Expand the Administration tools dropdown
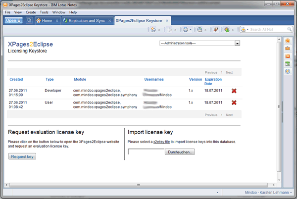 tap(237, 44)
